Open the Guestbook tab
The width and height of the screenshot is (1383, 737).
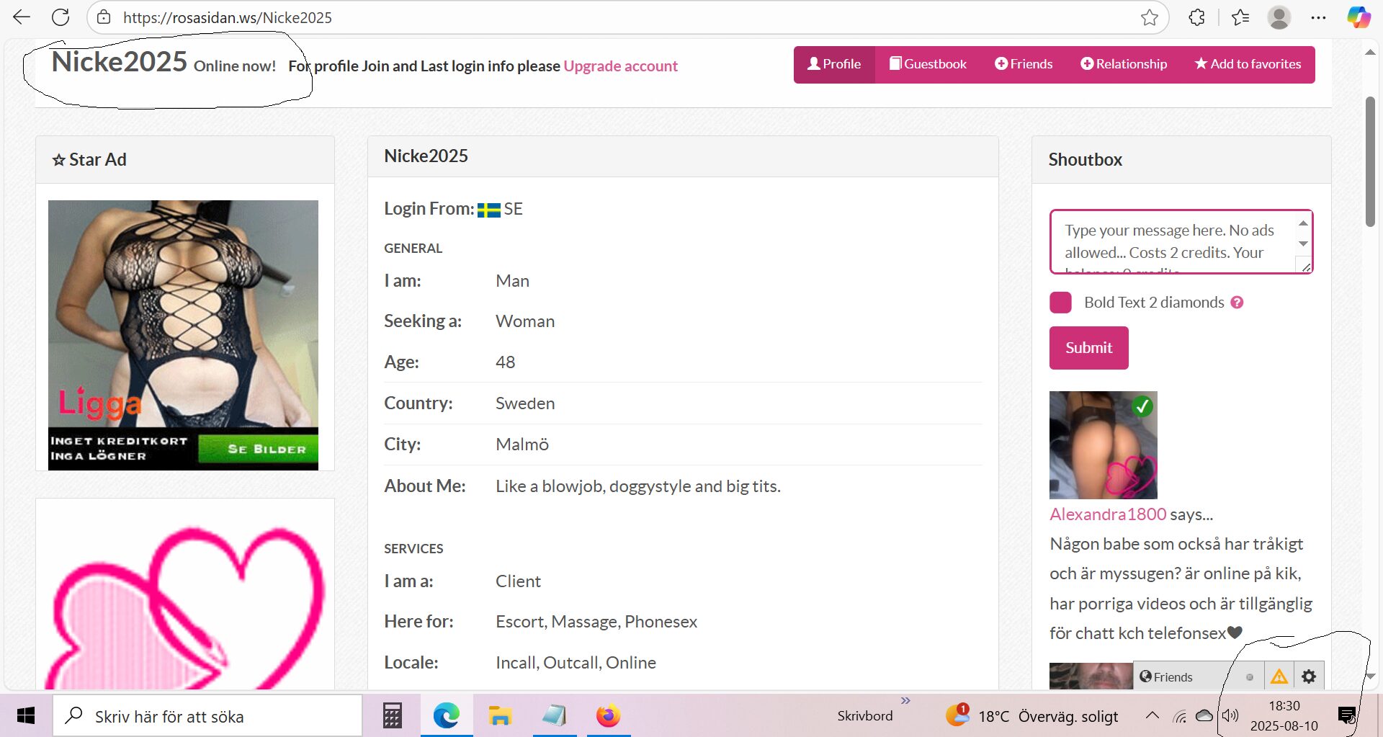[928, 64]
